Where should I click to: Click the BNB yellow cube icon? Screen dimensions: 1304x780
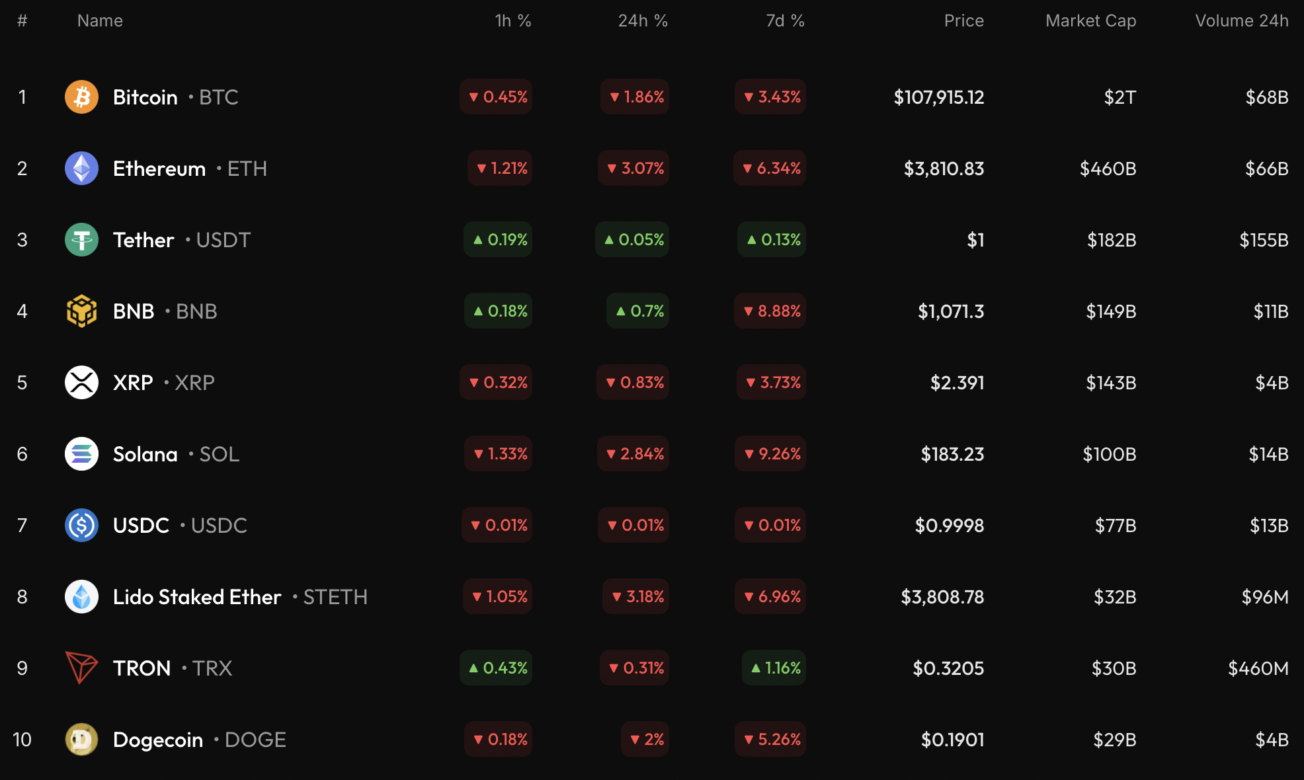tap(81, 311)
